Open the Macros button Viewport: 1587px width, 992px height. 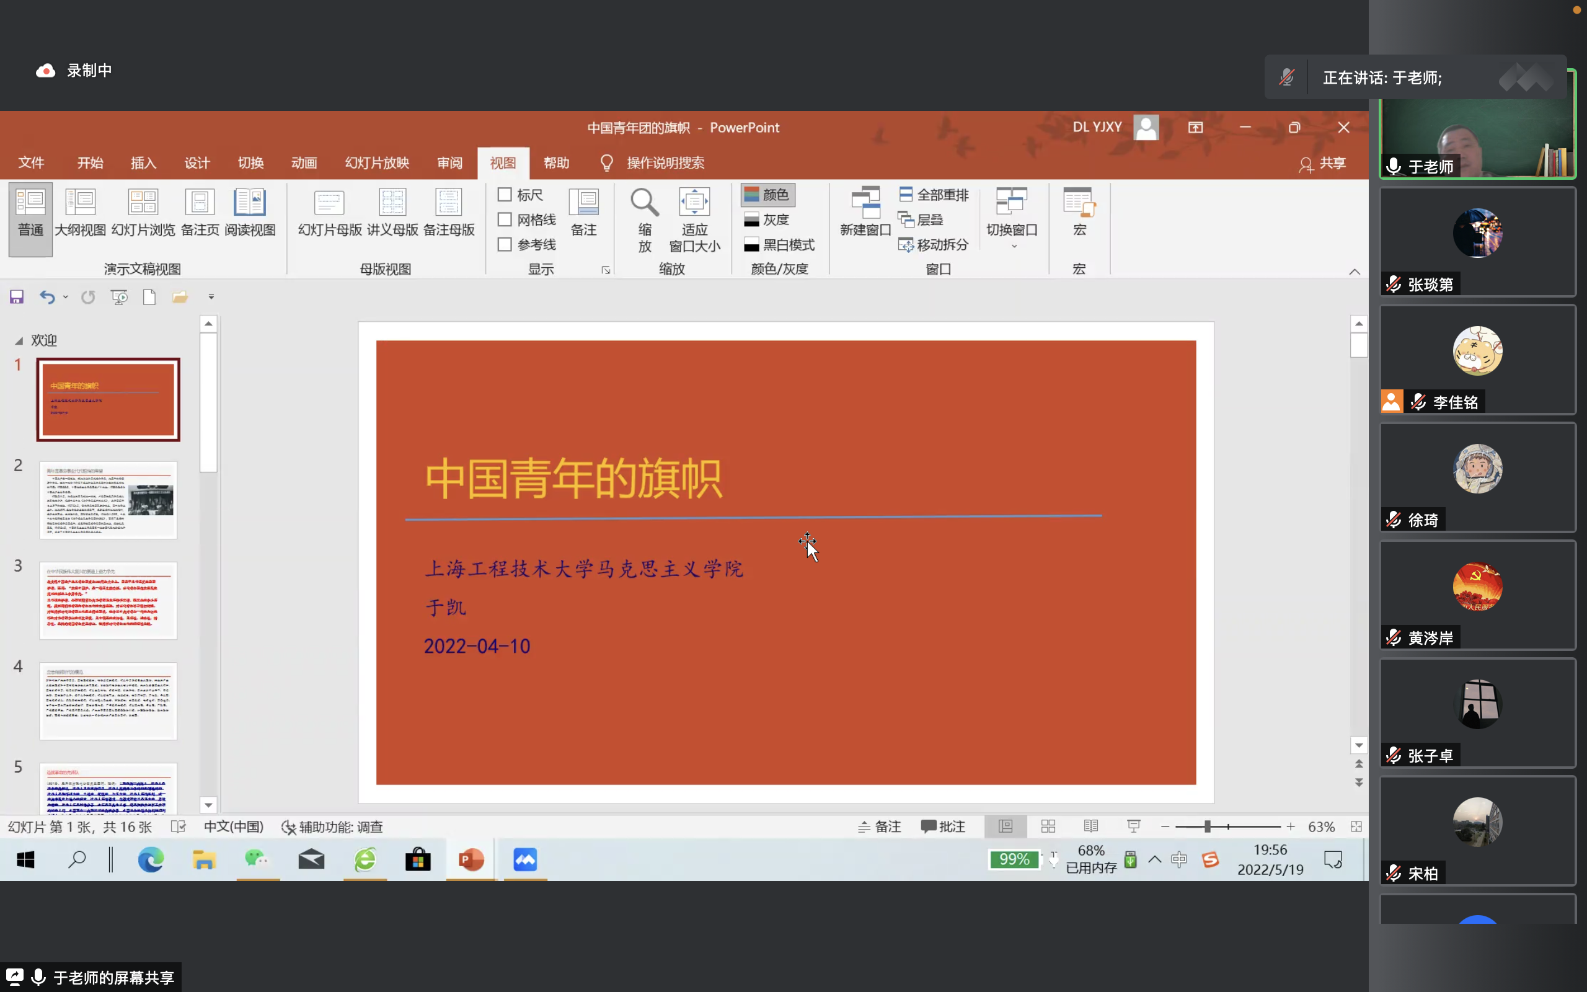click(x=1079, y=211)
